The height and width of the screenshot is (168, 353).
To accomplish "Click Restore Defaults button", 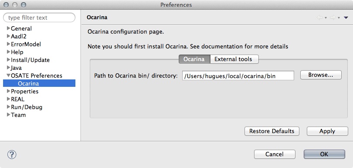I will [272, 131].
